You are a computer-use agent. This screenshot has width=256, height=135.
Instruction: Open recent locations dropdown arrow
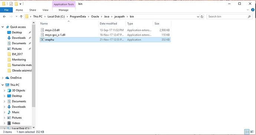(x=16, y=17)
